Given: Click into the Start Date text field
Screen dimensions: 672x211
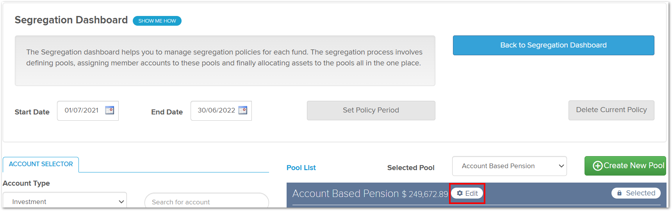Looking at the screenshot, I should [82, 110].
